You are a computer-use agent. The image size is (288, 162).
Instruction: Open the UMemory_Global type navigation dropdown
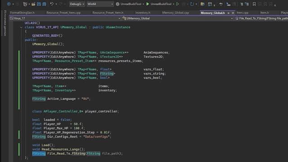177,18
